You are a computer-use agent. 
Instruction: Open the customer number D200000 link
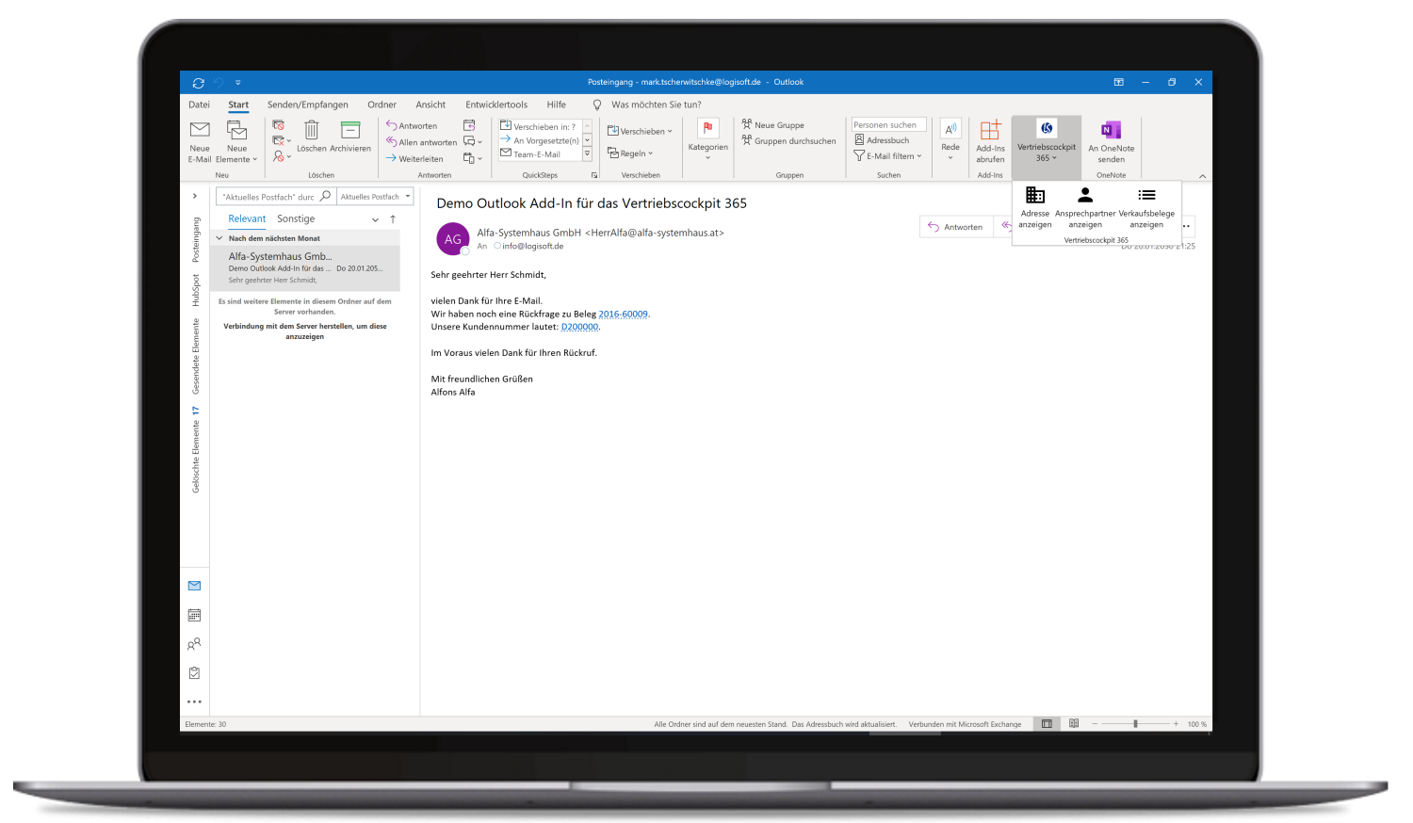[x=579, y=327]
